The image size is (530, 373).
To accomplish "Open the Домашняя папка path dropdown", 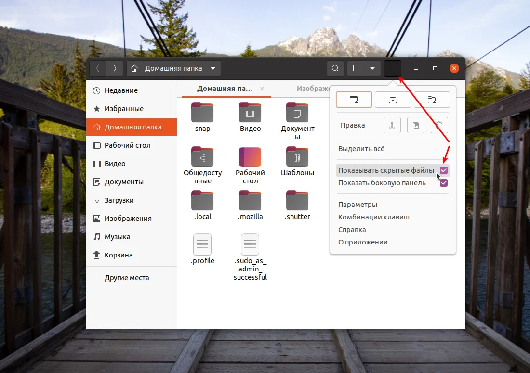I will [212, 68].
